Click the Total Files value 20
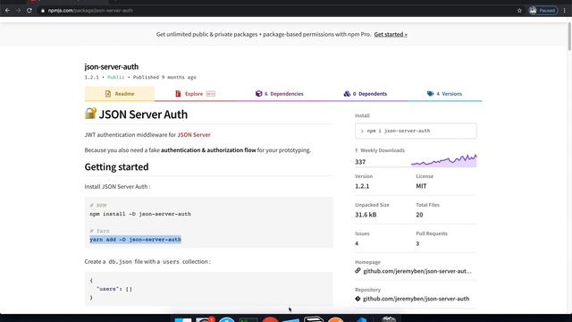Image resolution: width=572 pixels, height=322 pixels. pyautogui.click(x=419, y=215)
